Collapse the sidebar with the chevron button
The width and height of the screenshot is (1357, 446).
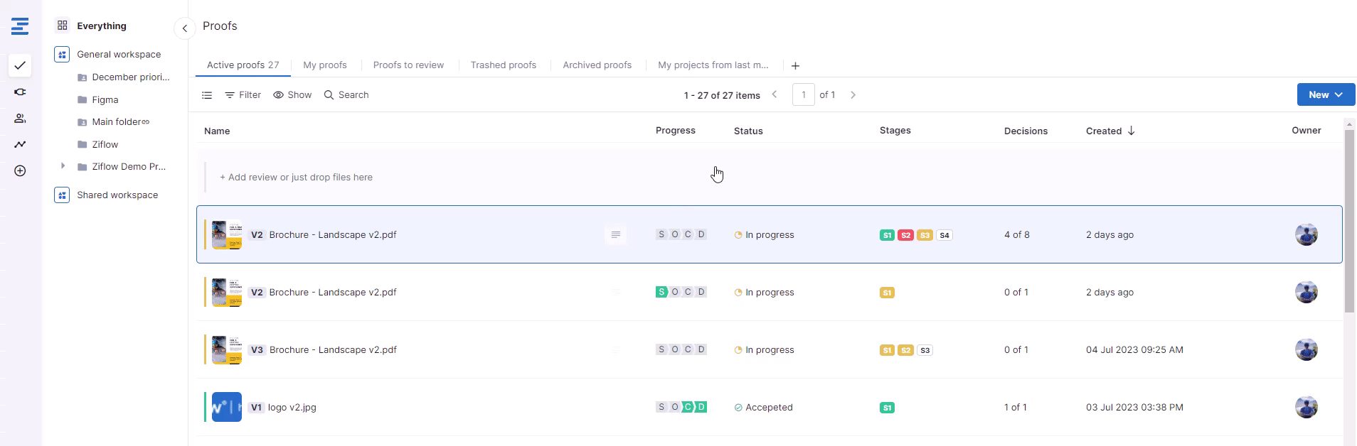point(184,28)
